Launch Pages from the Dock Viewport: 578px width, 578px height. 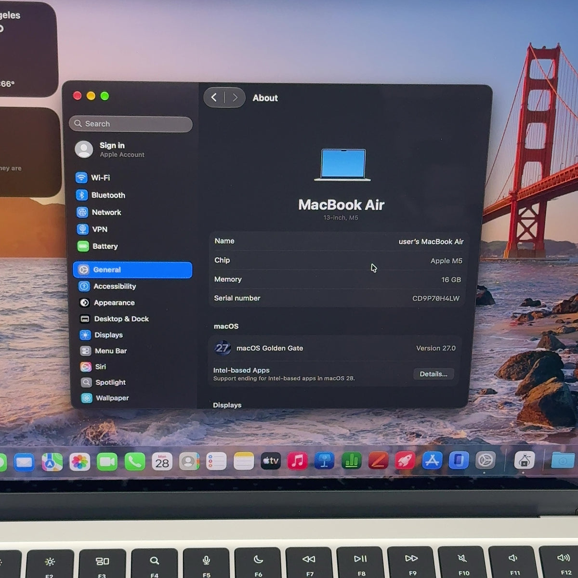(x=379, y=461)
